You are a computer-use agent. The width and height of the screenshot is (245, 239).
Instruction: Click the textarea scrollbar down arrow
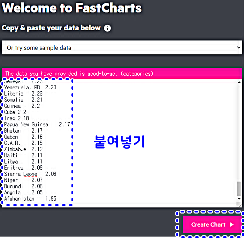239,199
